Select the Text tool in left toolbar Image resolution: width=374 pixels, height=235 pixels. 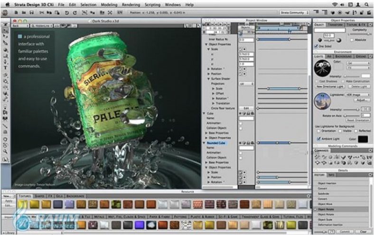tap(5, 68)
